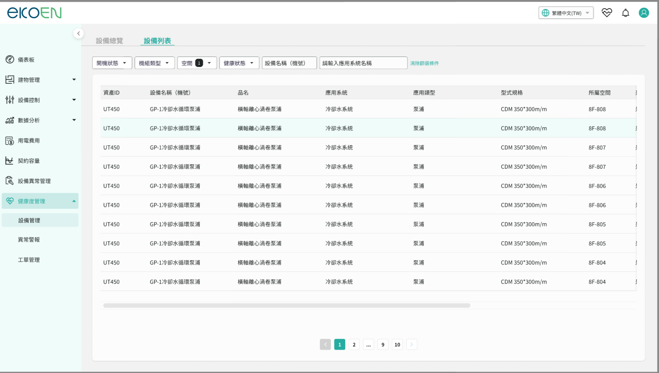Open the 開機狀態 filter dropdown
The image size is (659, 373).
point(112,63)
